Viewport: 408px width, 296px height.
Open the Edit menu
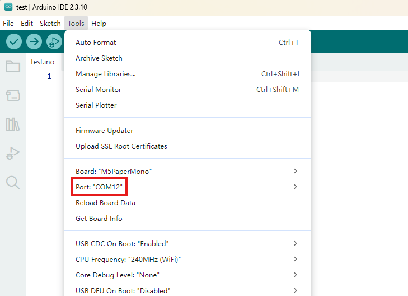(x=27, y=24)
